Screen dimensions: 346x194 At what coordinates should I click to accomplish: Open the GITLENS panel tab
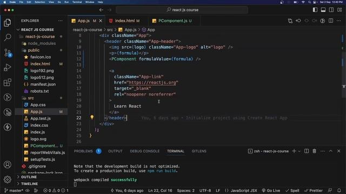pyautogui.click(x=199, y=151)
